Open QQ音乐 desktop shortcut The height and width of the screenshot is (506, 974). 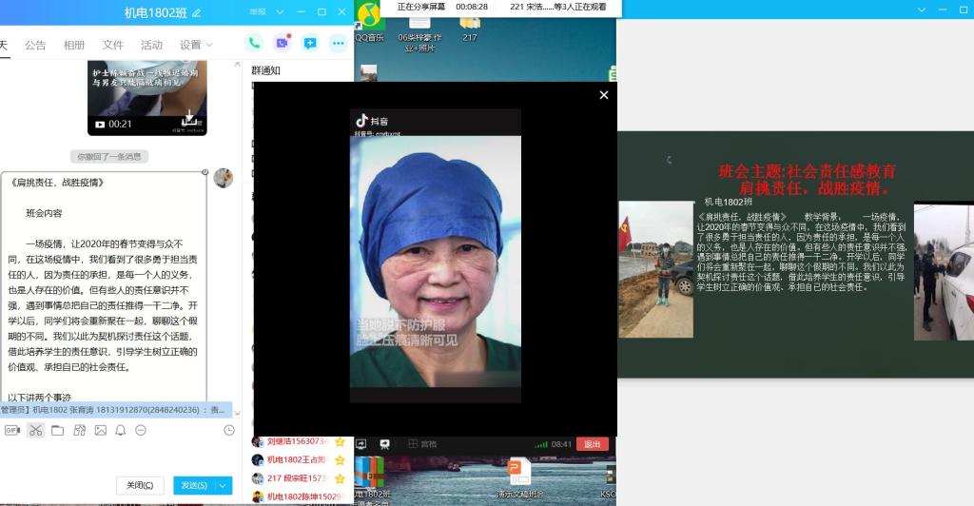[x=369, y=24]
